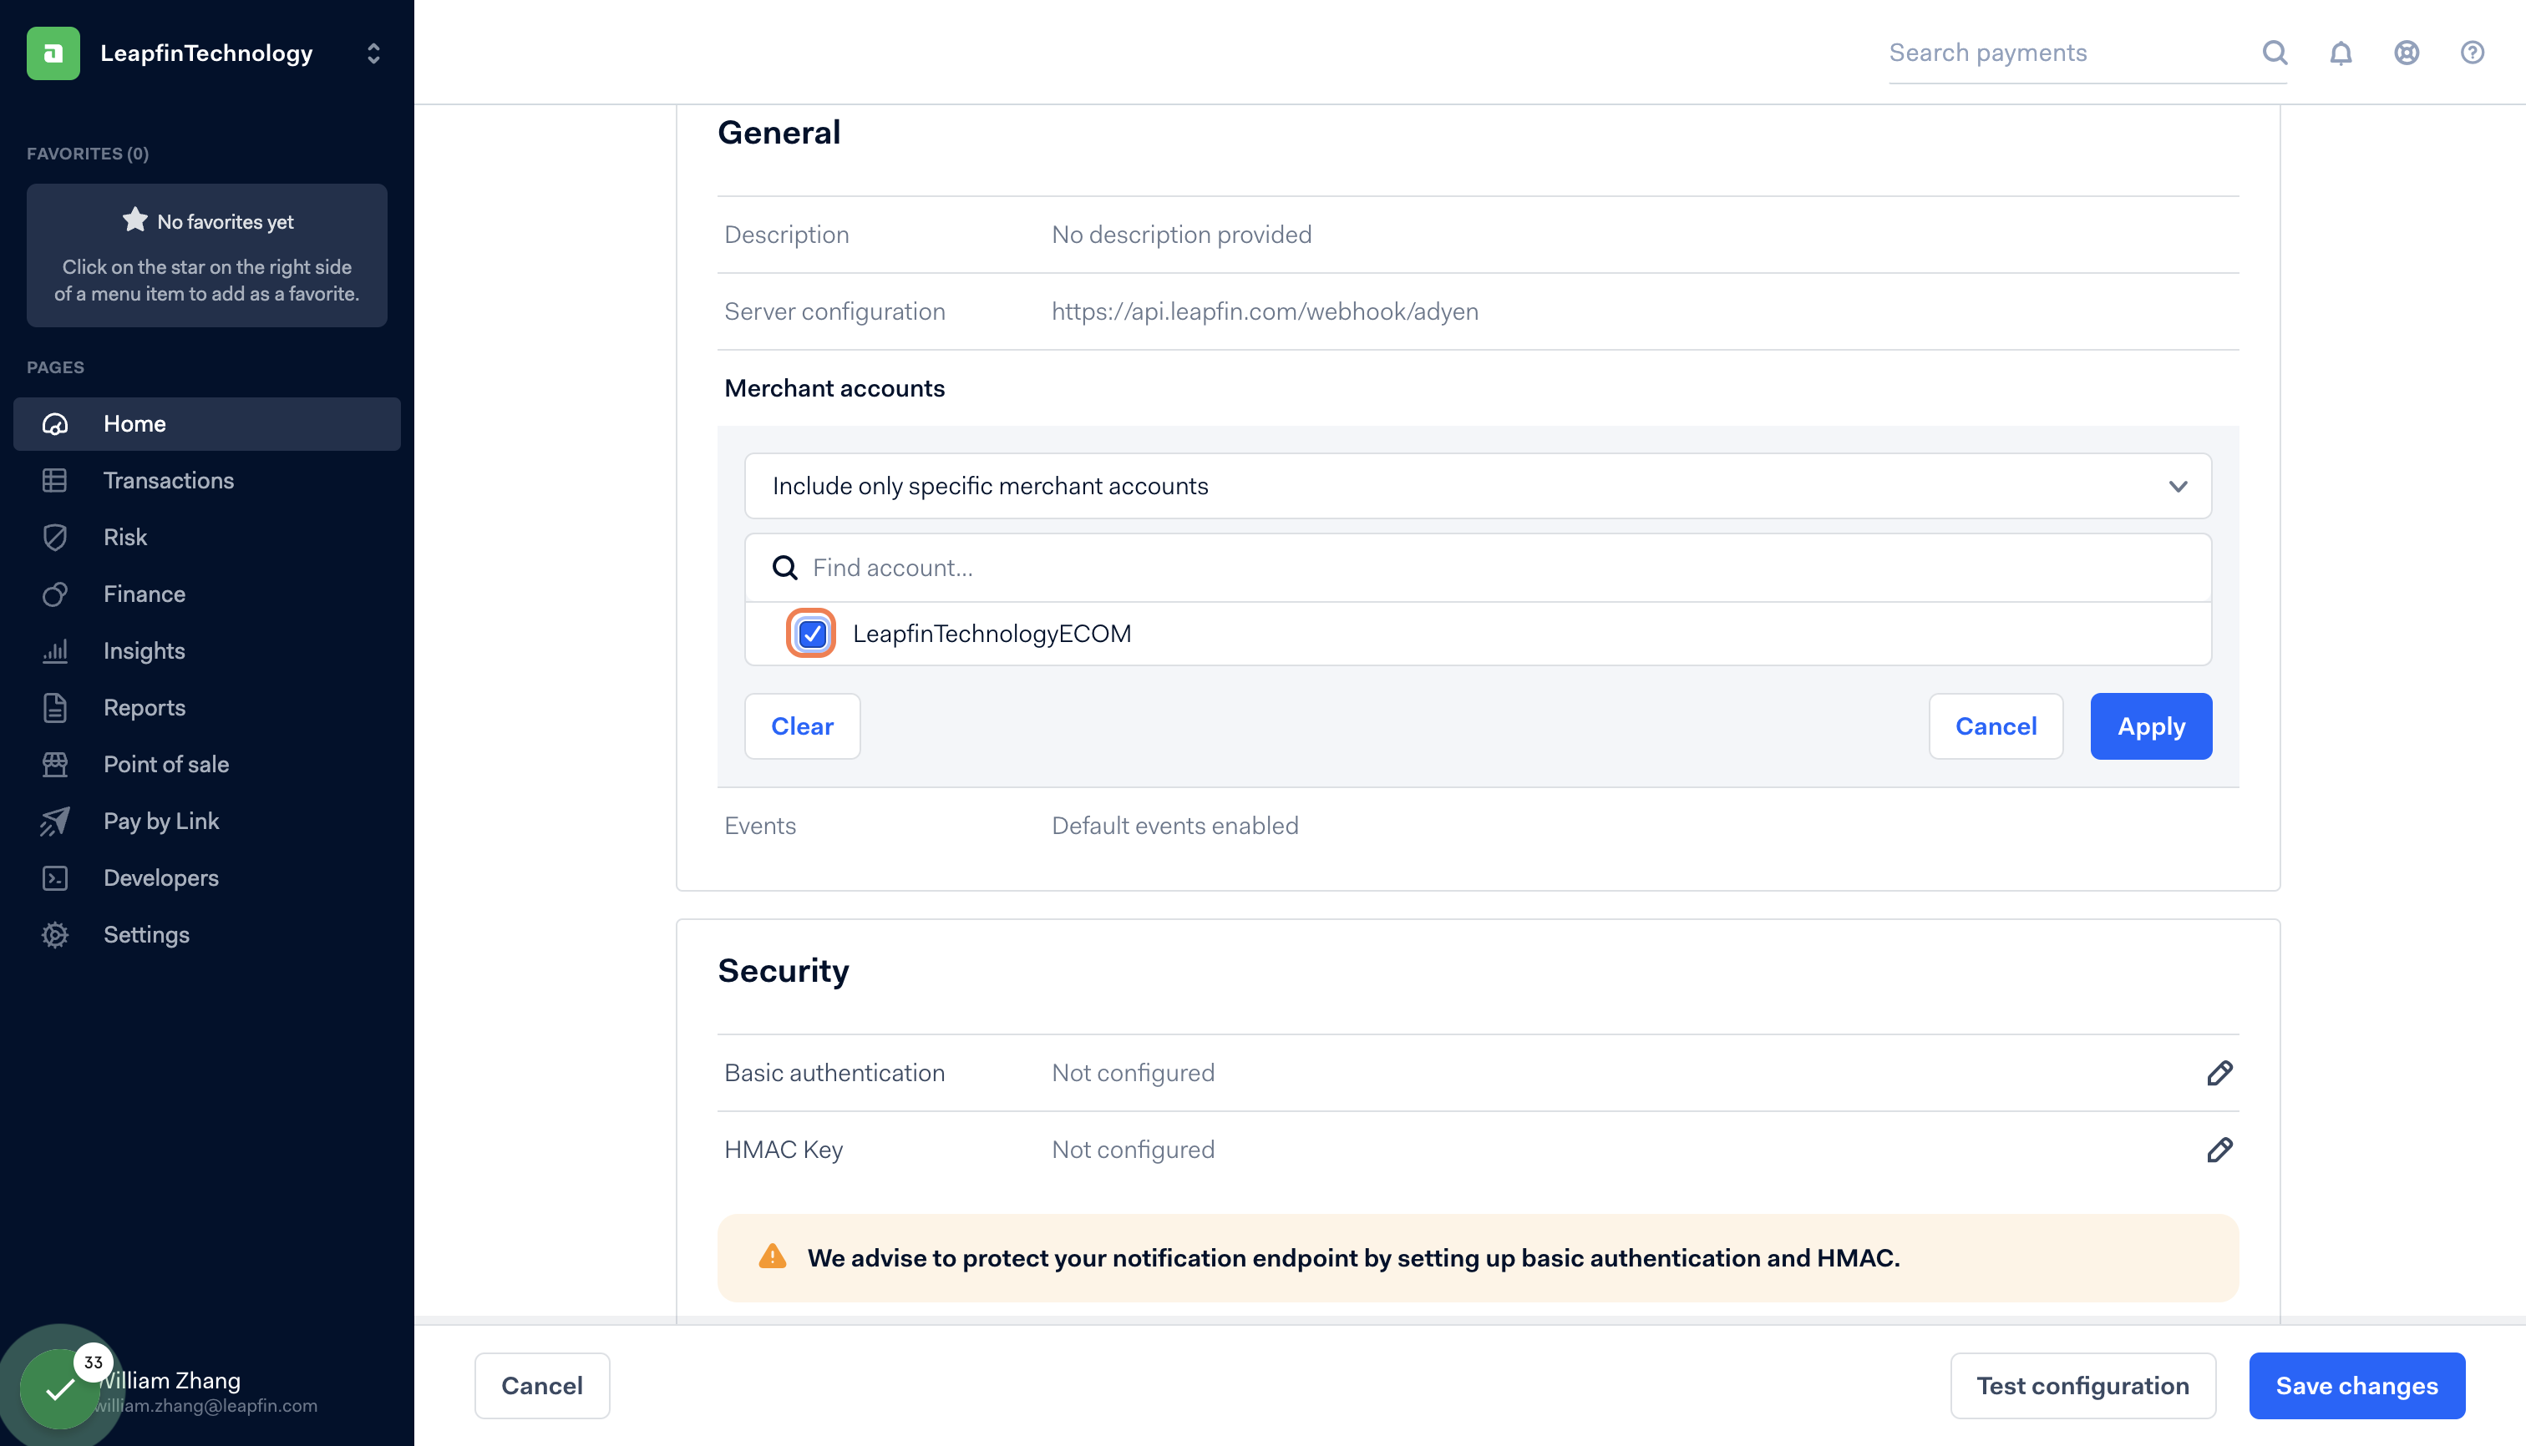
Task: Click Save changes button
Action: coord(2356,1385)
